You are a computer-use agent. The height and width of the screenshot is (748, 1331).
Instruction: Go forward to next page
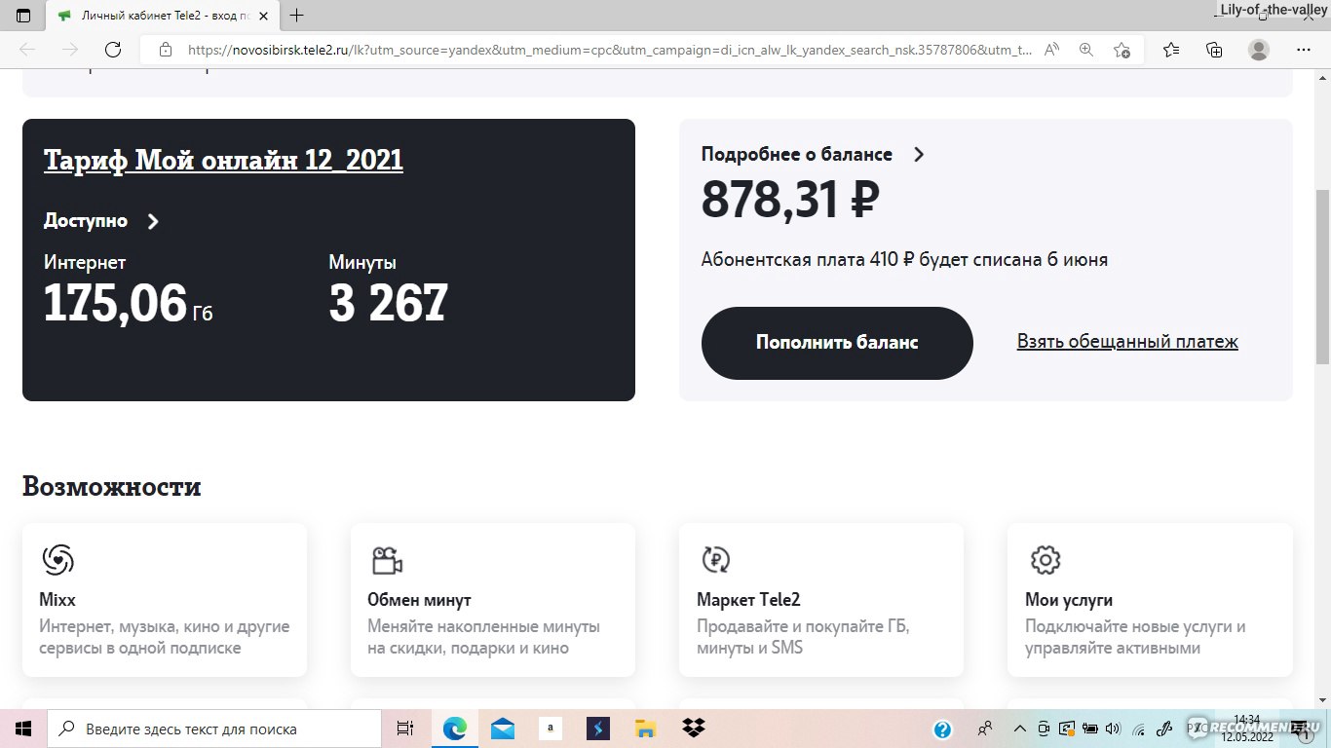click(x=70, y=50)
